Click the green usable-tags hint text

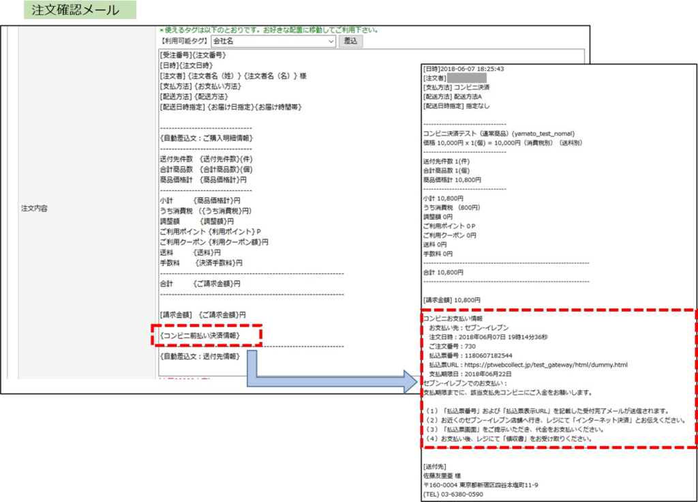(x=269, y=30)
